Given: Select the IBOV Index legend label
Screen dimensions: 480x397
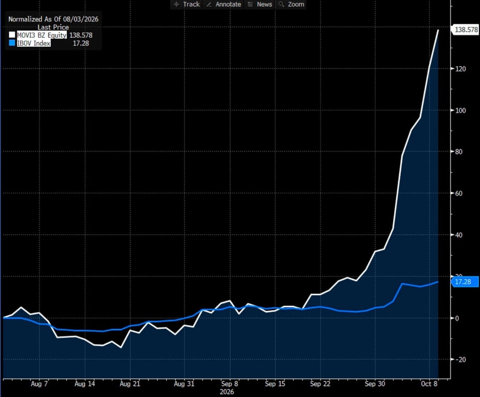Looking at the screenshot, I should pyautogui.click(x=34, y=43).
